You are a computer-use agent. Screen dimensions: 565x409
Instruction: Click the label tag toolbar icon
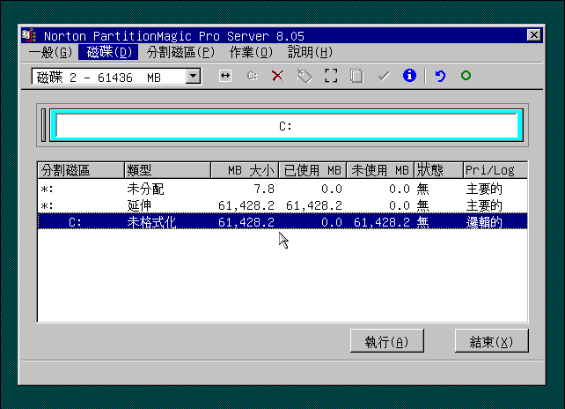pyautogui.click(x=305, y=77)
